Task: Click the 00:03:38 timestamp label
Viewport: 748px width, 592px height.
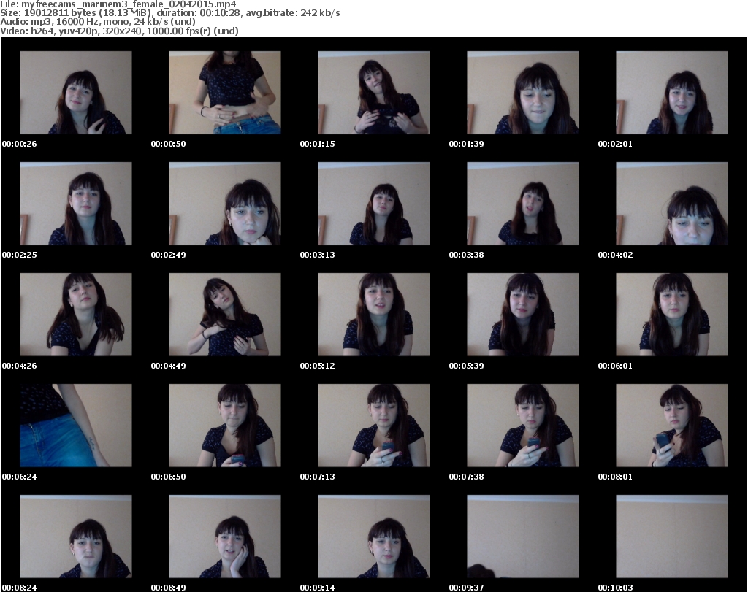Action: tap(466, 255)
